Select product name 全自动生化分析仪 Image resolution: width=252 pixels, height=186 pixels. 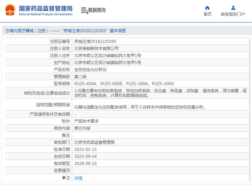pos(90,70)
